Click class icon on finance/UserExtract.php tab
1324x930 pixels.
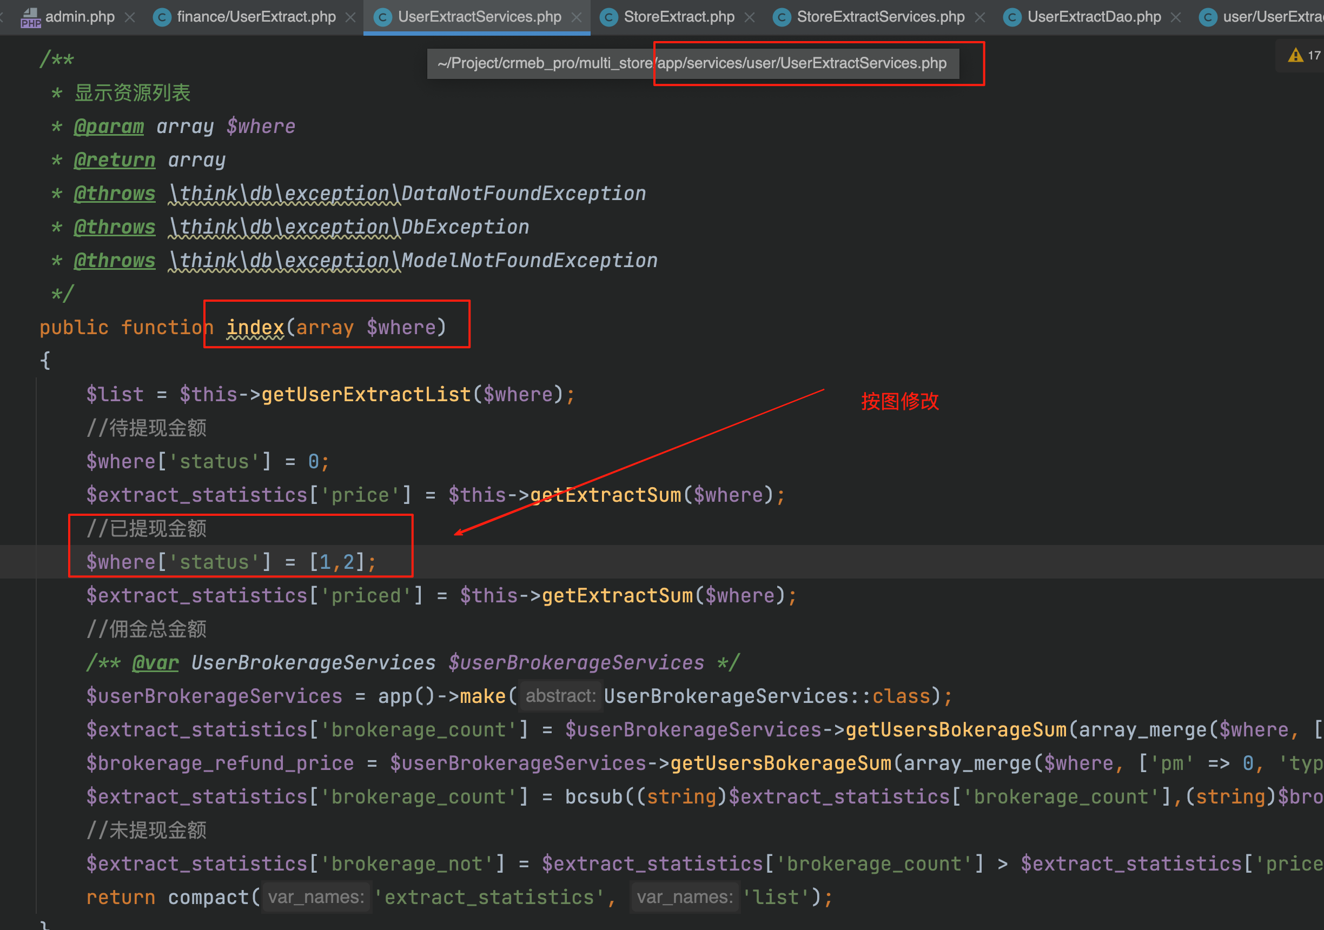coord(162,17)
